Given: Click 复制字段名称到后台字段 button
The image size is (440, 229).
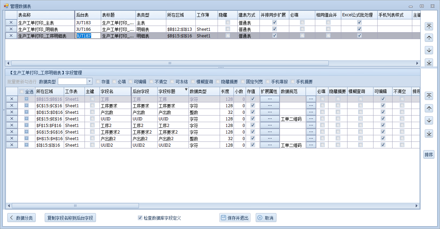Looking at the screenshot, I should 70,218.
